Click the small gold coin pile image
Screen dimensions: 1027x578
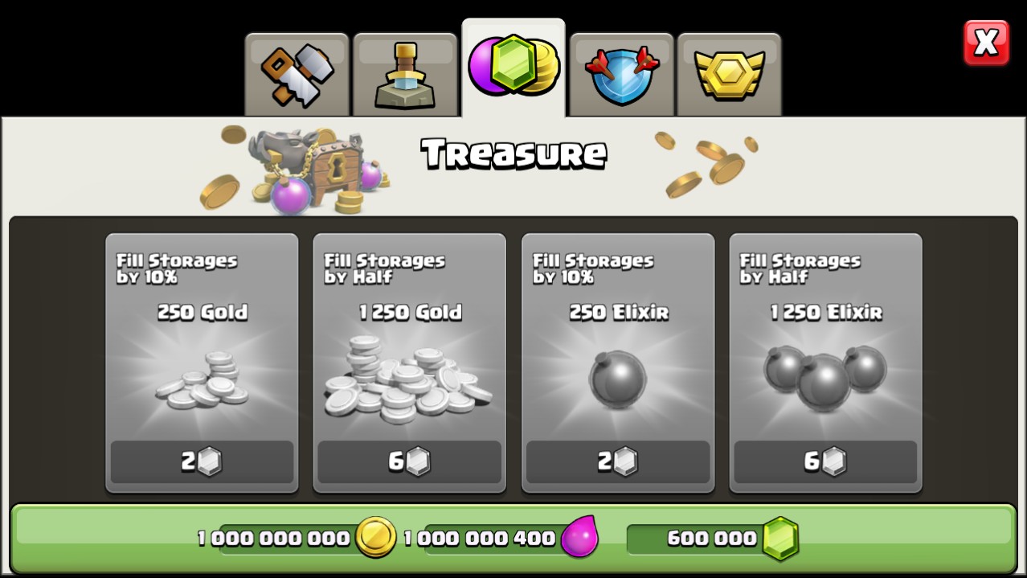(x=202, y=380)
